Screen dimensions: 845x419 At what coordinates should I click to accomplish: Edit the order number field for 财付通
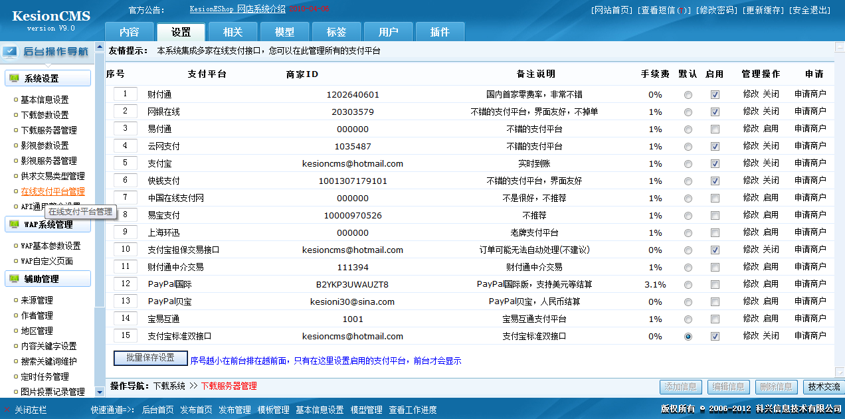click(126, 94)
